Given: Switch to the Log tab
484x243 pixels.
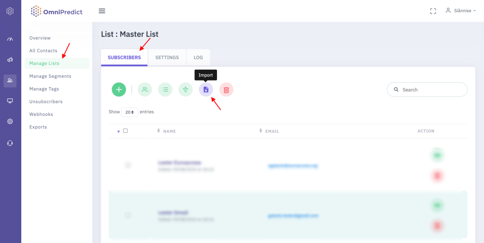Looking at the screenshot, I should click(x=198, y=57).
